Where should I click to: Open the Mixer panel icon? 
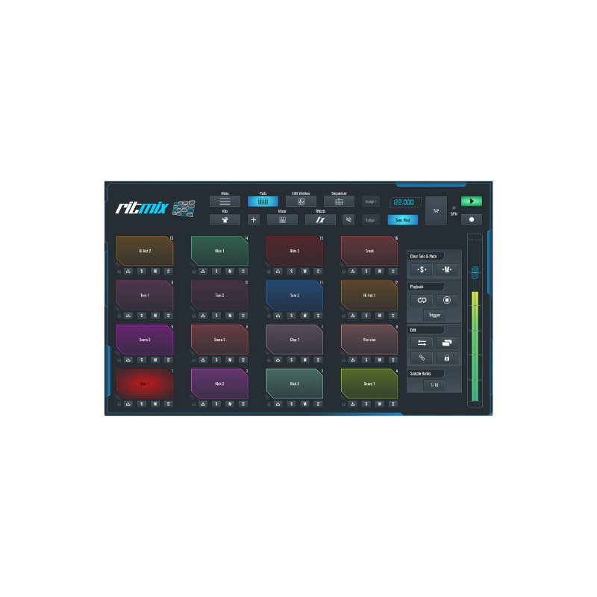[x=281, y=219]
